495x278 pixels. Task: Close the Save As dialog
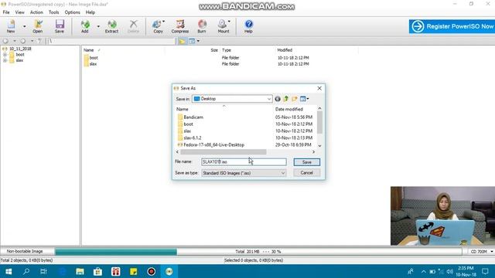[x=319, y=88]
